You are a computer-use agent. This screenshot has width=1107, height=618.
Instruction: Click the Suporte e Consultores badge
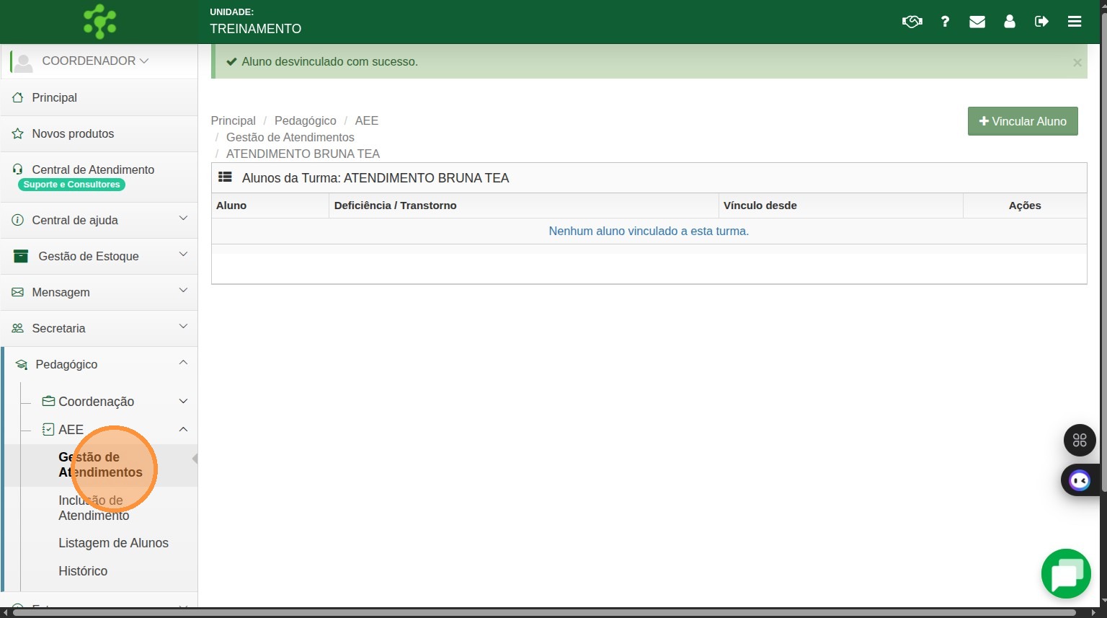(71, 185)
